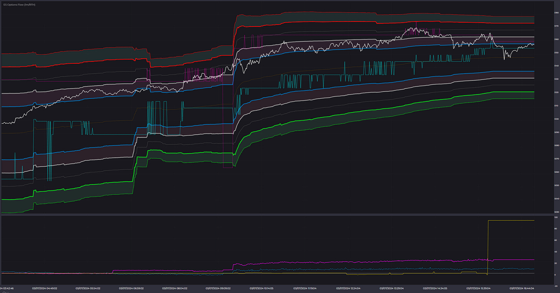This screenshot has height=293, width=560.
Task: Click the 5050 price axis label
Action: click(557, 185)
